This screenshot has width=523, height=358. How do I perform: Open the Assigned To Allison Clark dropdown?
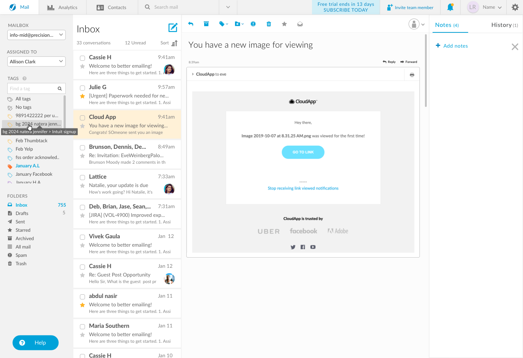tap(36, 61)
